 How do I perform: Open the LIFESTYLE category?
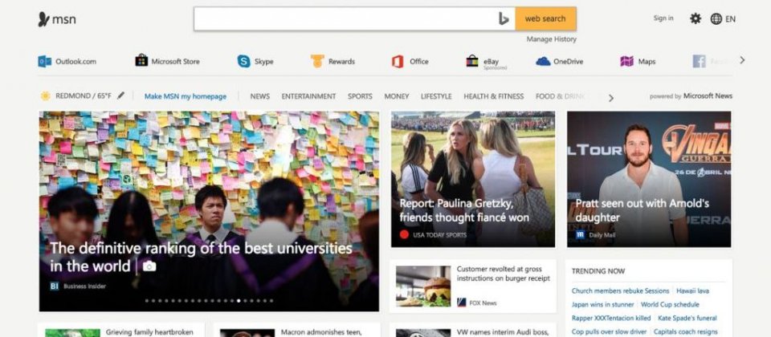pos(436,96)
